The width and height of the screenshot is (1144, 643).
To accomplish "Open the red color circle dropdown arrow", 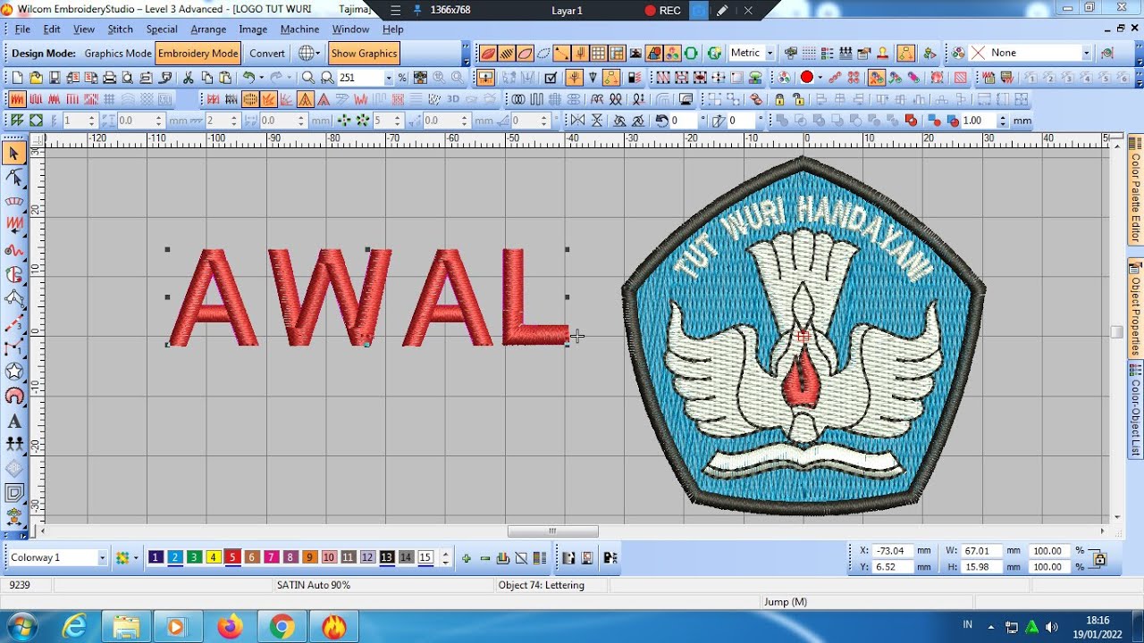I will coord(820,78).
